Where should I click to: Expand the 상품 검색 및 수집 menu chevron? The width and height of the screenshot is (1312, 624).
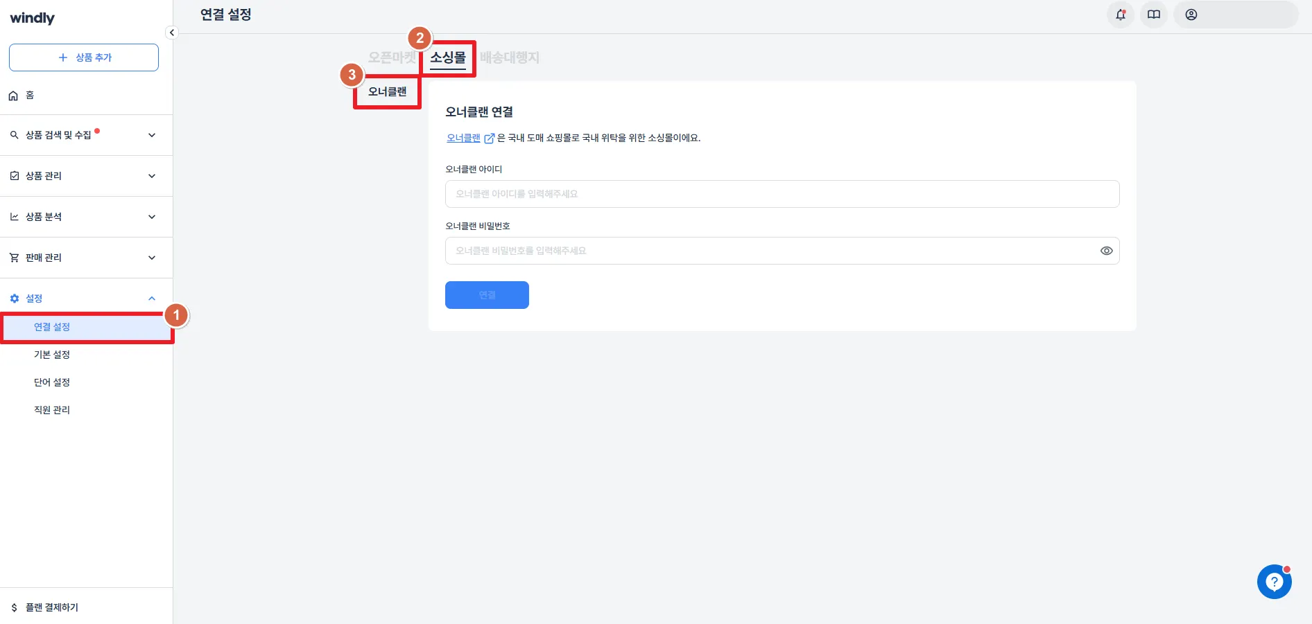tap(152, 135)
